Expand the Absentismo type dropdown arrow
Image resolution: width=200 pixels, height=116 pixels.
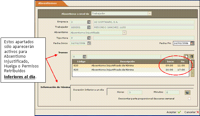[x=124, y=33]
